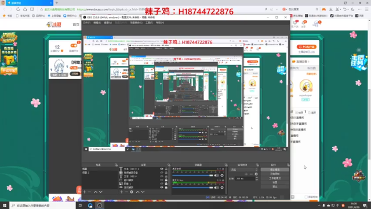Reload the page in the browser

click(x=18, y=9)
